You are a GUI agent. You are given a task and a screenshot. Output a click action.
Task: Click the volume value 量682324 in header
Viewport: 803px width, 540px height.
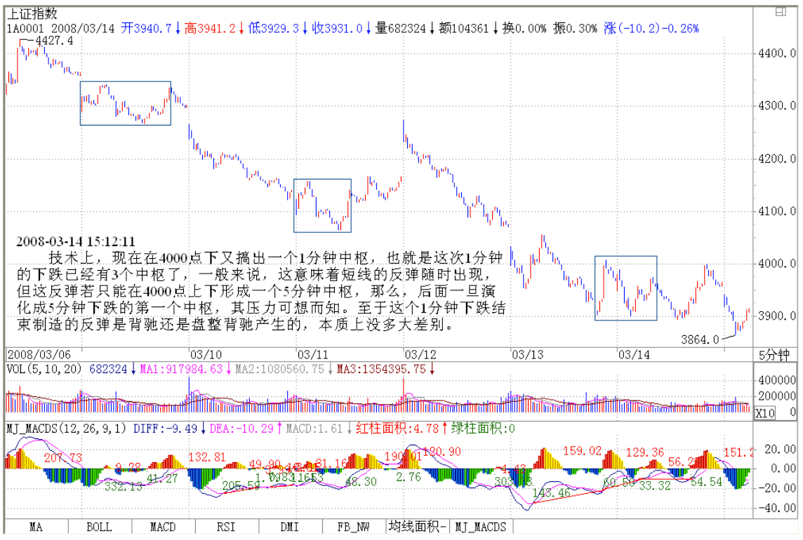tap(401, 29)
